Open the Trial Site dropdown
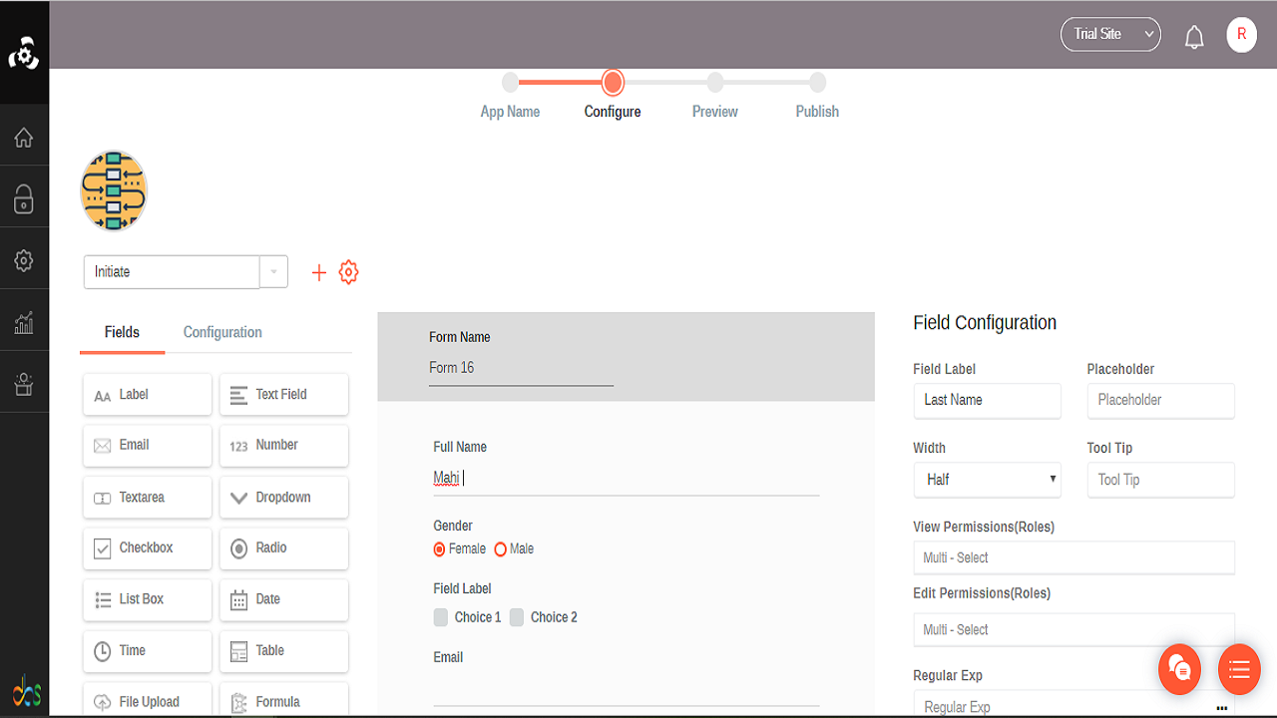 (1109, 33)
